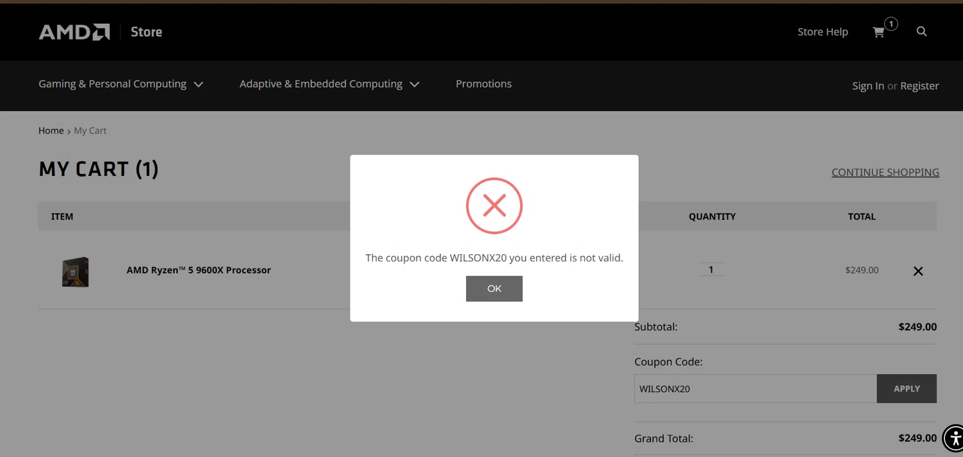The image size is (963, 457).
Task: Click the Register link
Action: coord(919,86)
